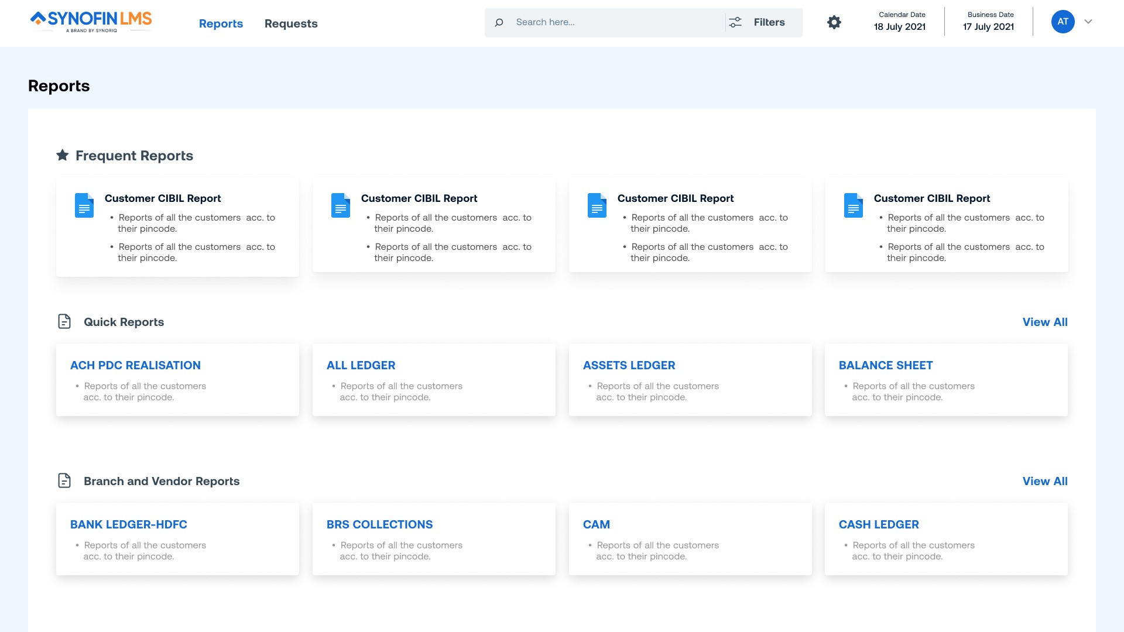Click the Filters sliders icon

735,22
